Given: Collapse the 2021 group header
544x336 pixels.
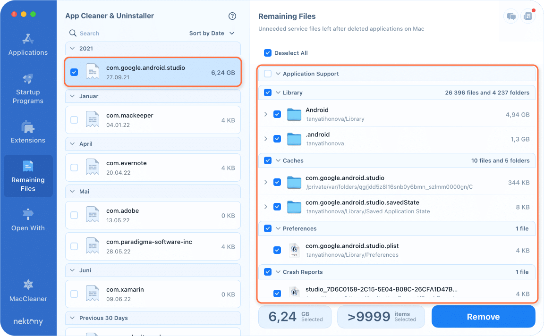Looking at the screenshot, I should click(72, 49).
